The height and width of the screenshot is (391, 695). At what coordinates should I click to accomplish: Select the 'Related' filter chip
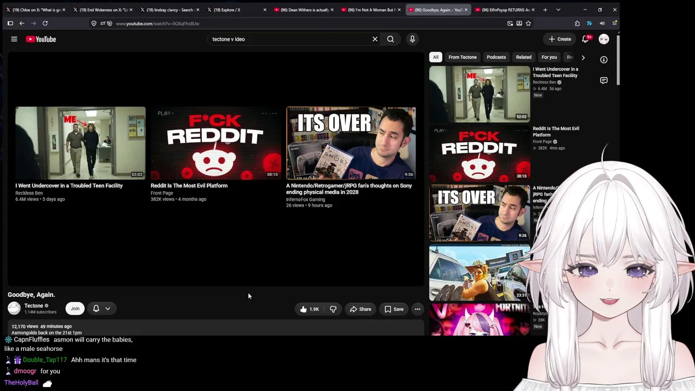(x=524, y=57)
